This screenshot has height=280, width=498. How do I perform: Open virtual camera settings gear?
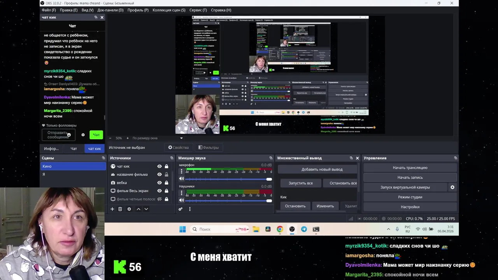[x=452, y=187]
